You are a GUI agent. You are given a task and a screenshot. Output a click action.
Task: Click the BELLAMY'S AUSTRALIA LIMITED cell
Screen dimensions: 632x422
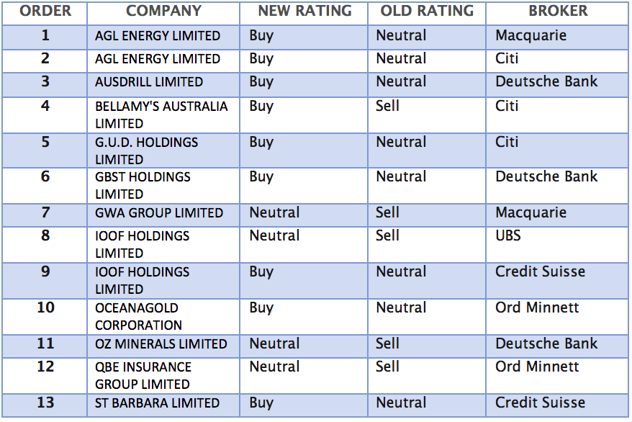coord(161,115)
